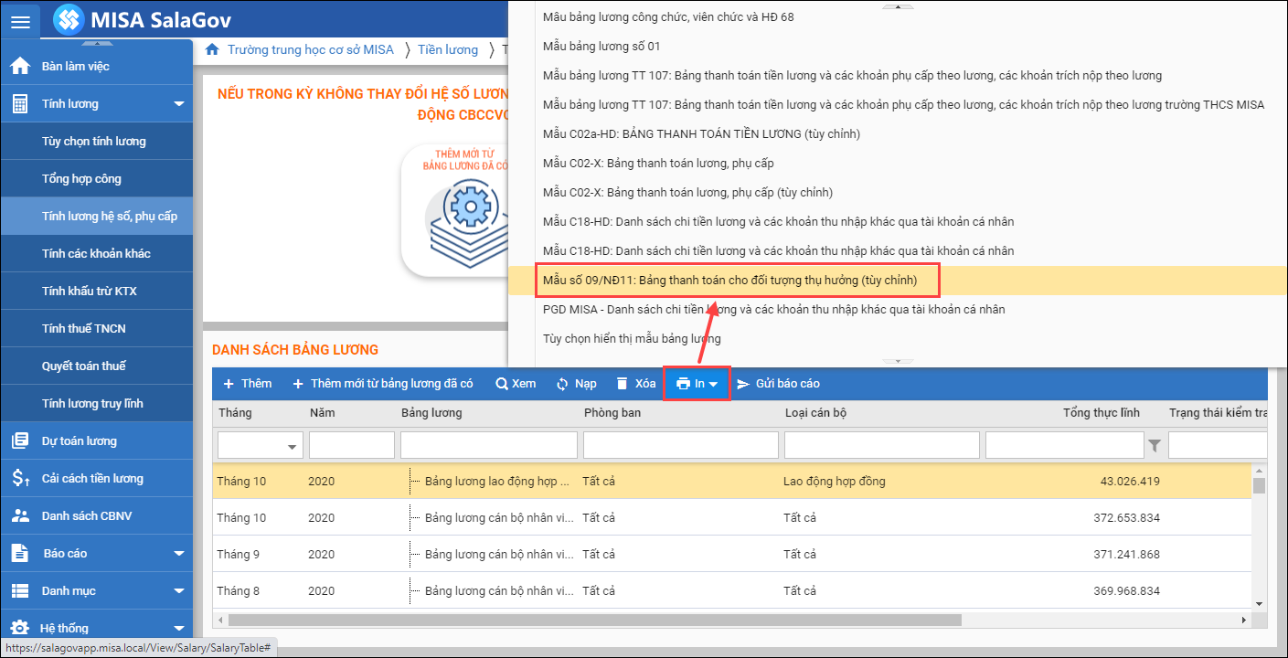This screenshot has width=1288, height=658.
Task: Click the Danh sách CBNV people icon
Action: [19, 515]
